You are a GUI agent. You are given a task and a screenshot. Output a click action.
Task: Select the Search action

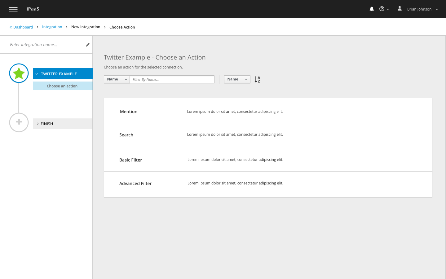pyautogui.click(x=268, y=135)
